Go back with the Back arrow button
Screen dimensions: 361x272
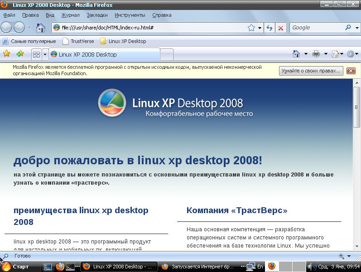pyautogui.click(x=6, y=28)
